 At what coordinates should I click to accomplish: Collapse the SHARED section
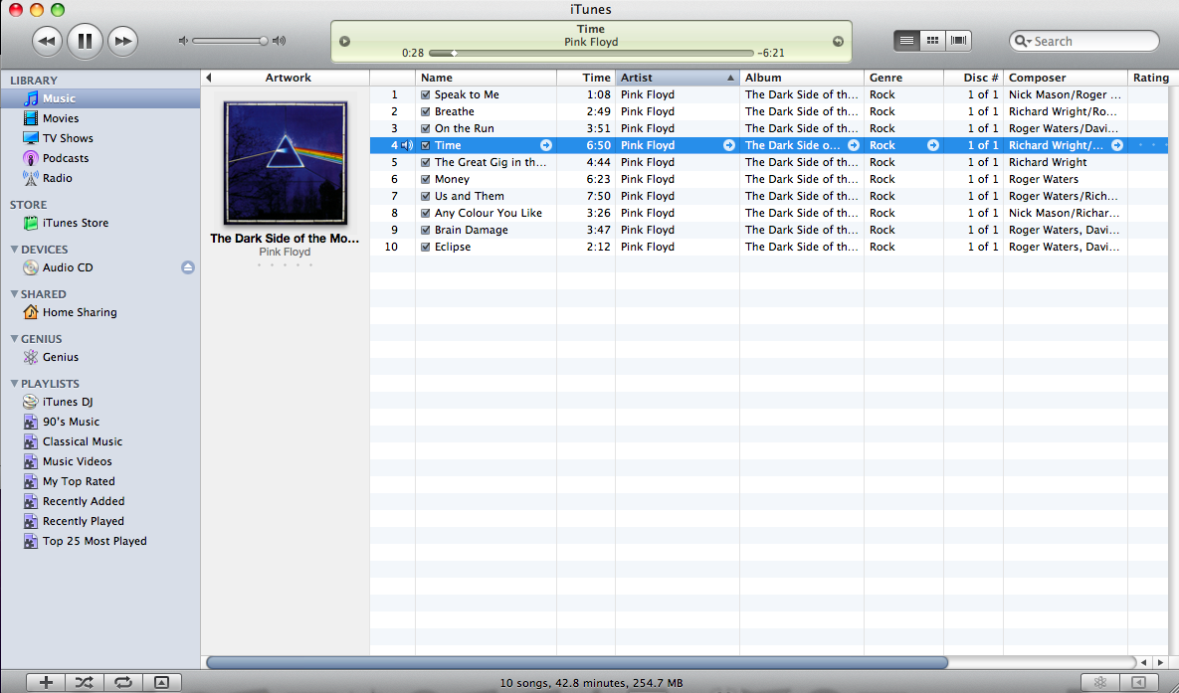(14, 294)
